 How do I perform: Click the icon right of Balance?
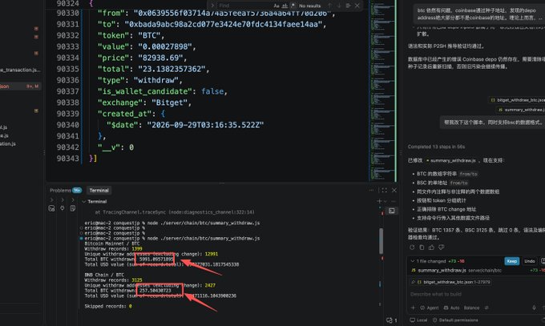[486, 308]
